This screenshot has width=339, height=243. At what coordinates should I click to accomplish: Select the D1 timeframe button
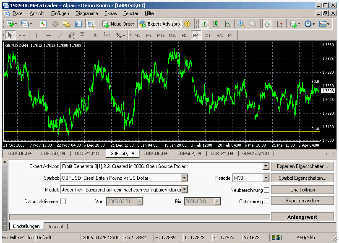pyautogui.click(x=208, y=35)
